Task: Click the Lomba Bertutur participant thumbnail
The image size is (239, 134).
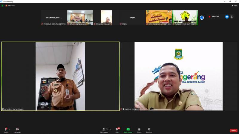Action: coord(159,18)
